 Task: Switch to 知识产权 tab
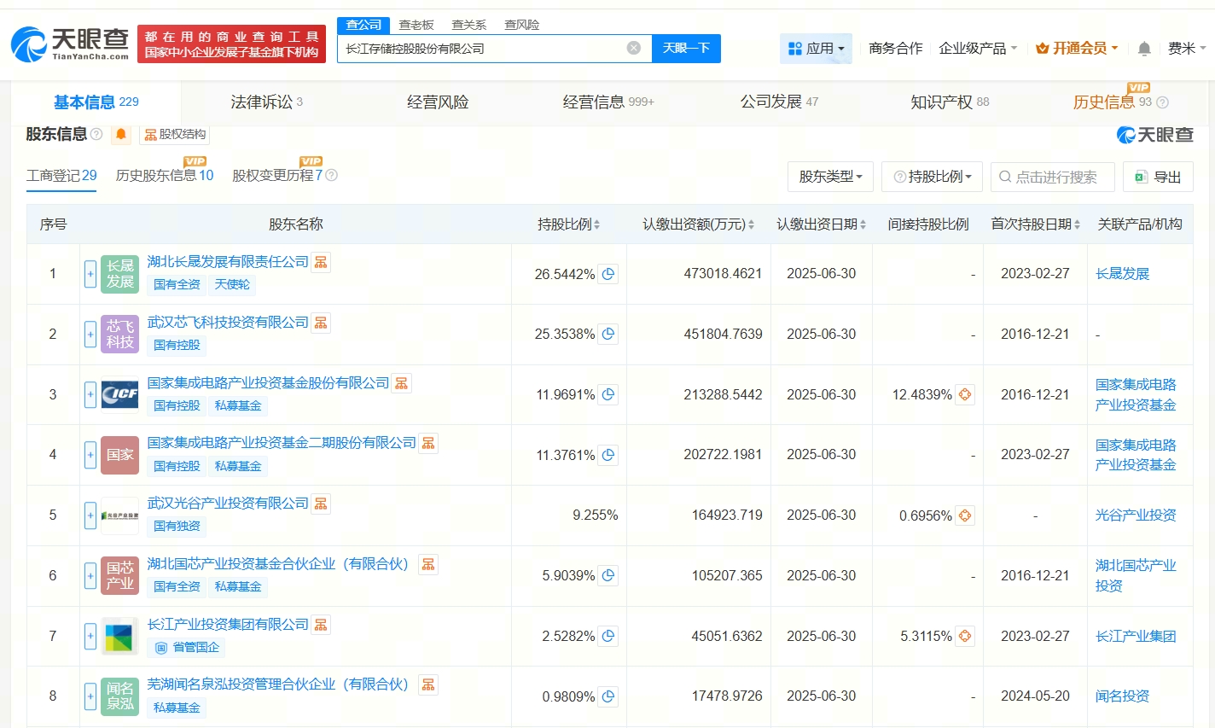coord(950,102)
